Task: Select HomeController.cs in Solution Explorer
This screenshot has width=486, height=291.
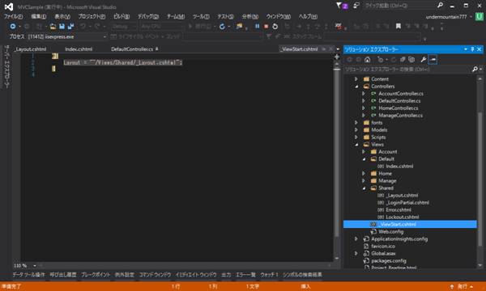Action: [399, 108]
